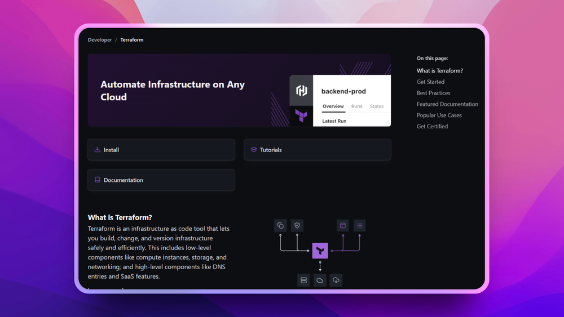Click the shield check icon in diagram

[x=297, y=225]
